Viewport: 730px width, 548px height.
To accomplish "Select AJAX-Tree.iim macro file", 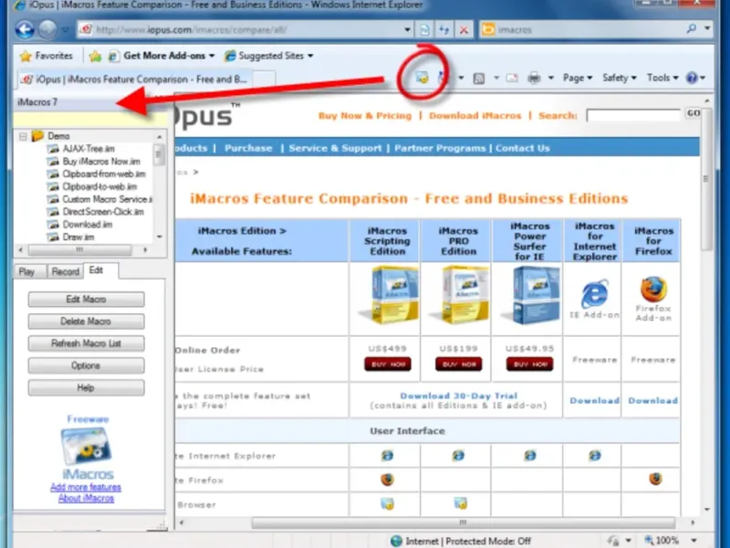I will [x=89, y=149].
